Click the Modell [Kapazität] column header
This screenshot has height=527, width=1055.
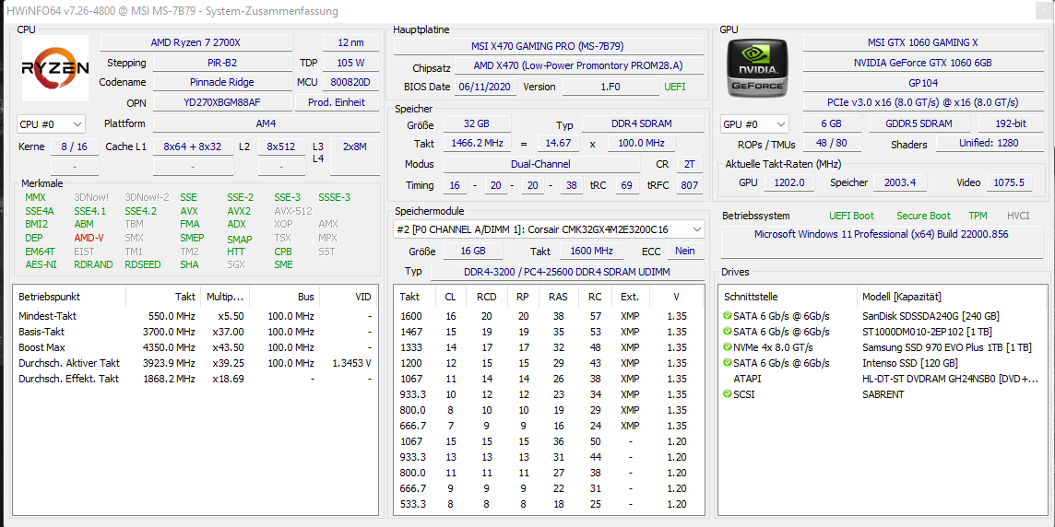[x=953, y=297]
